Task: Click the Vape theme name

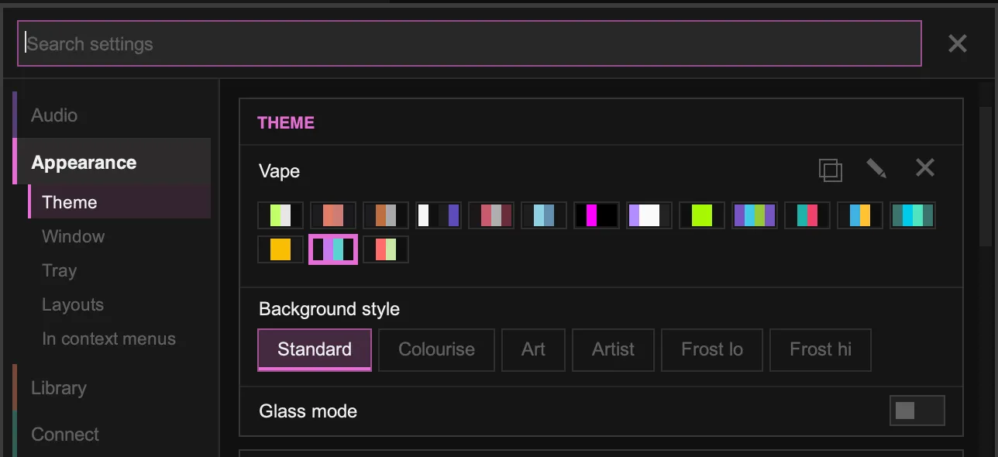Action: pyautogui.click(x=280, y=171)
